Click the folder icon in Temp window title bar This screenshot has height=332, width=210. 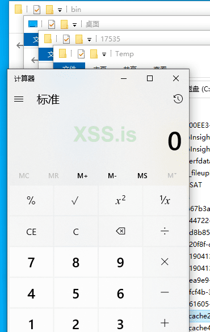[63, 53]
